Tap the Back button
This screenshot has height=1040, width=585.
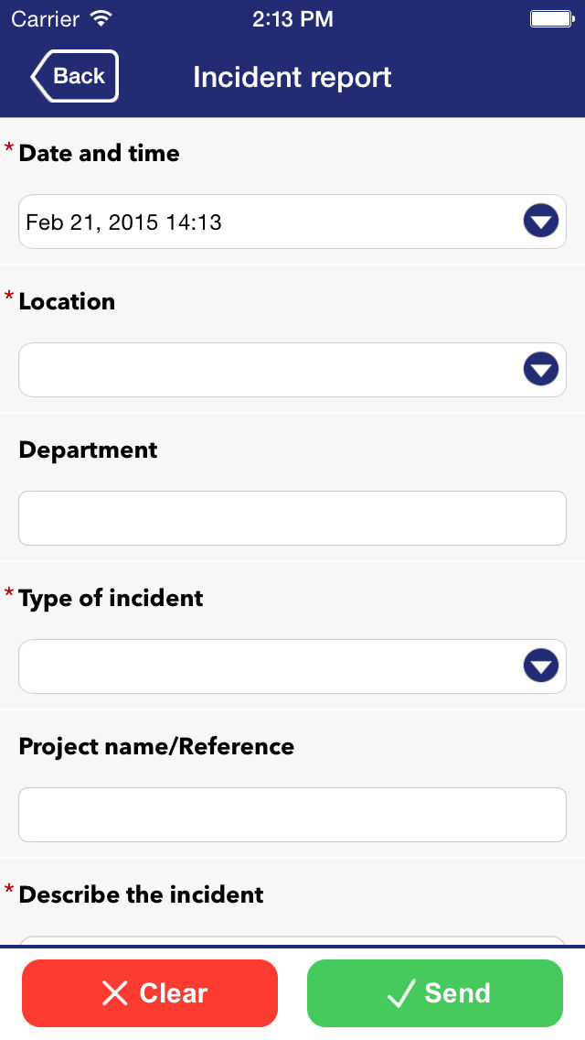coord(75,76)
